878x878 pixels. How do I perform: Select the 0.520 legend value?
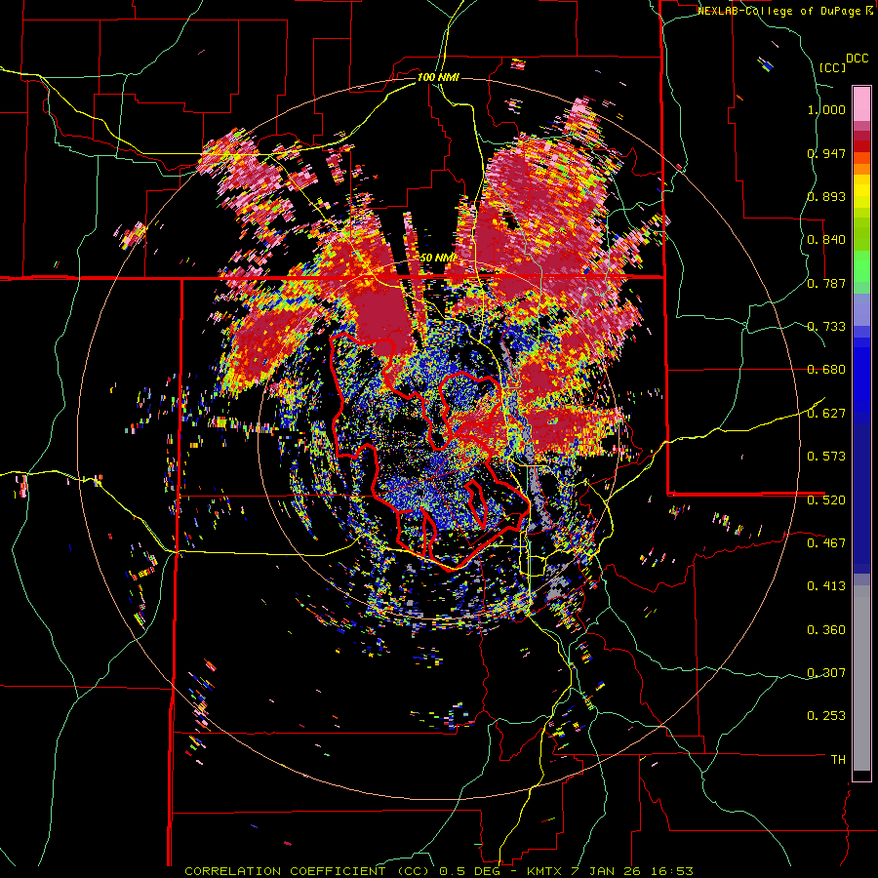click(x=826, y=499)
